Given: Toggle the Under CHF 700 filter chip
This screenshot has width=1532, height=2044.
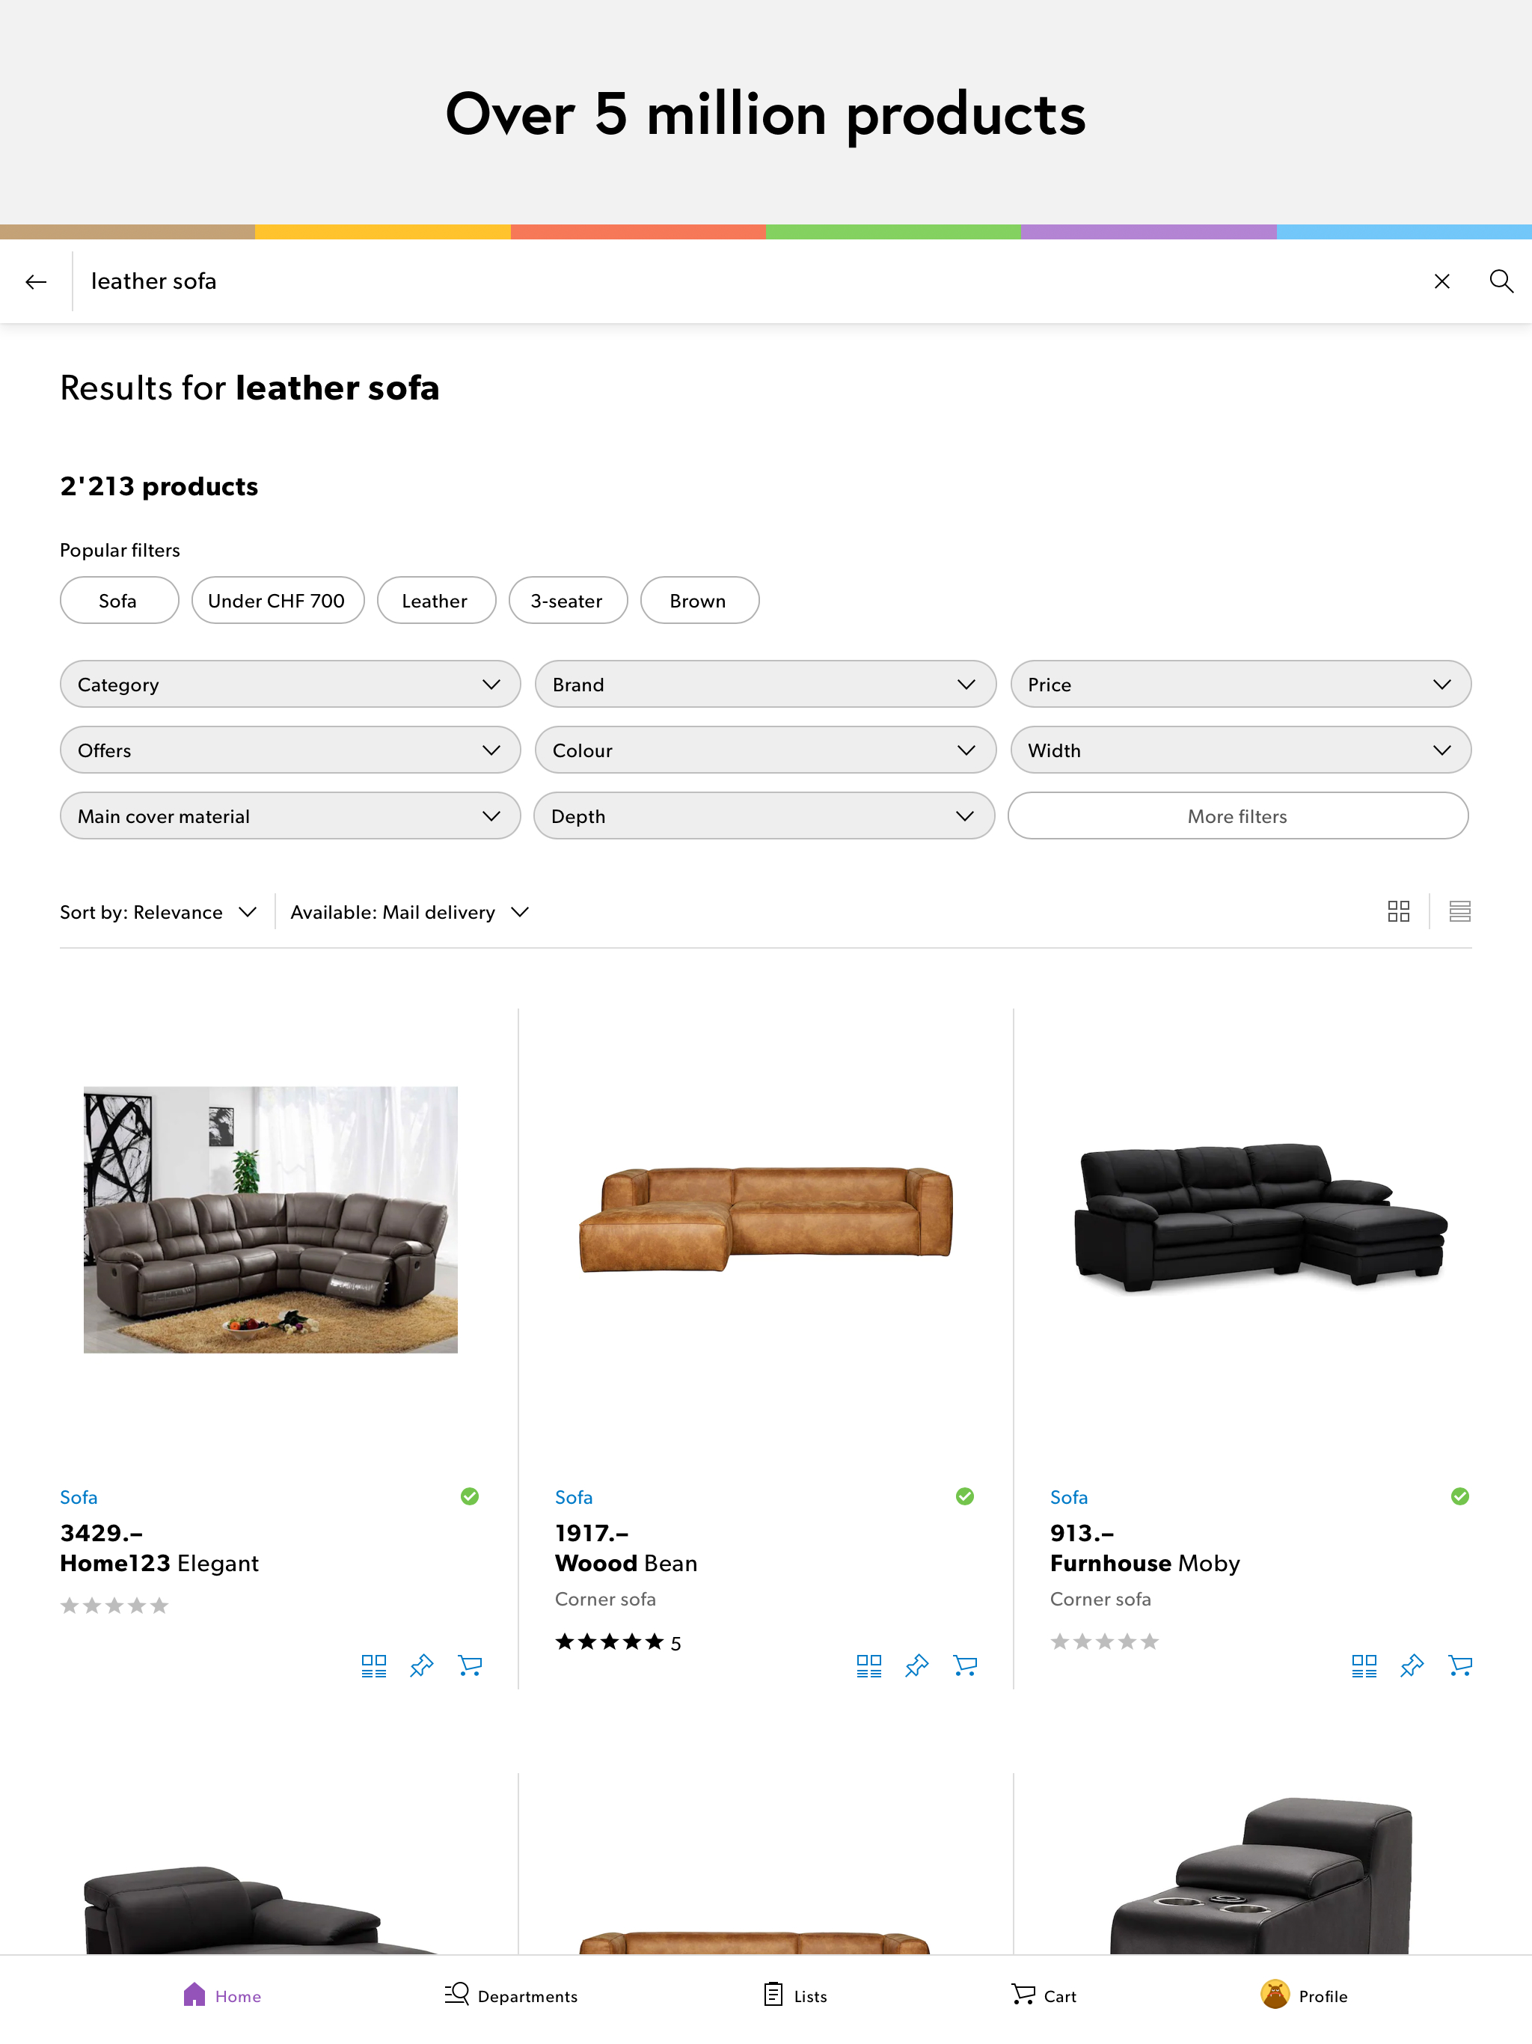Looking at the screenshot, I should 276,601.
